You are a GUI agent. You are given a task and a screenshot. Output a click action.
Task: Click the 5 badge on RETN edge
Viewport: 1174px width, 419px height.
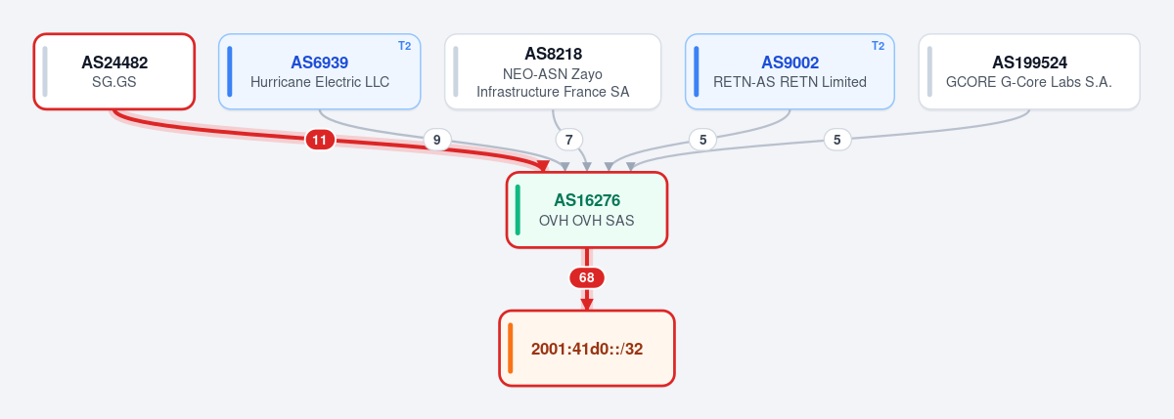[702, 140]
